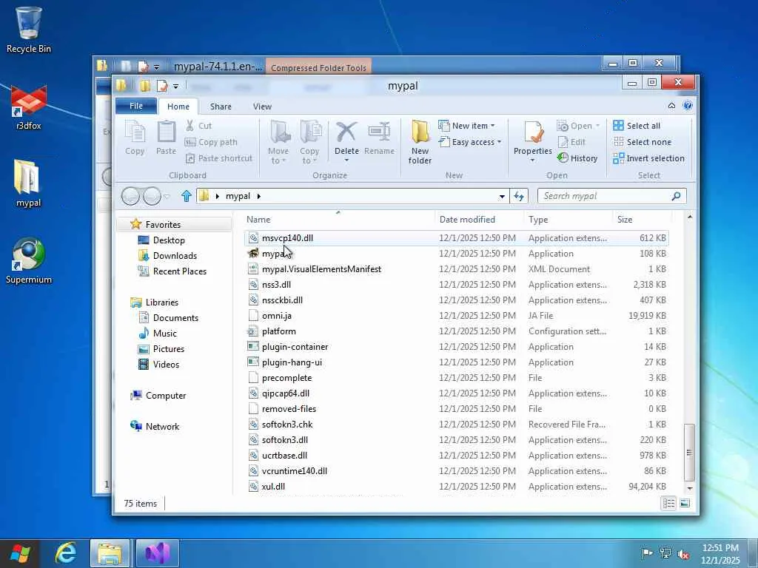This screenshot has width=758, height=568.
Task: Switch to details view icon in status bar
Action: [x=668, y=503]
